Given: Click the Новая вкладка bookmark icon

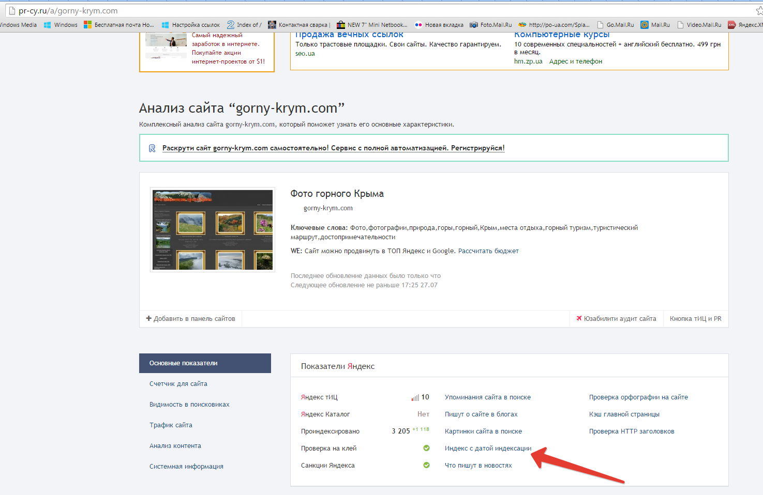Looking at the screenshot, I should (418, 25).
